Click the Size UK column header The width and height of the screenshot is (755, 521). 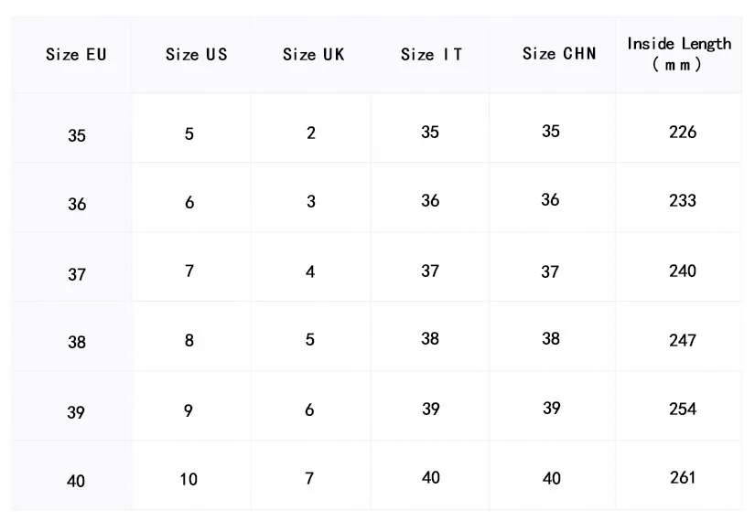tap(313, 55)
